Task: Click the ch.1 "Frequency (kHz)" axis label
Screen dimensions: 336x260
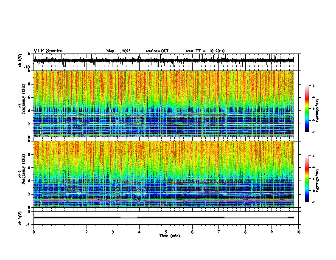Action: click(23, 98)
